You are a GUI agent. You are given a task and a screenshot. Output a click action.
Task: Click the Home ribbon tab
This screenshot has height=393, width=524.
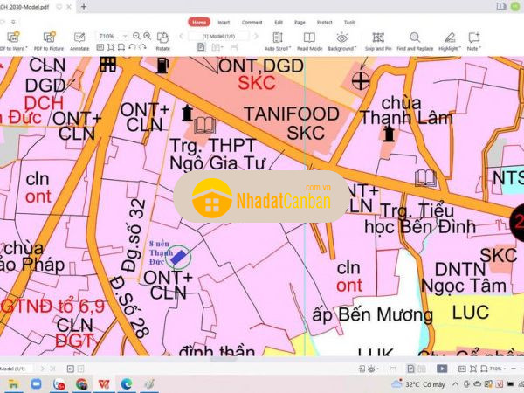[x=199, y=22]
